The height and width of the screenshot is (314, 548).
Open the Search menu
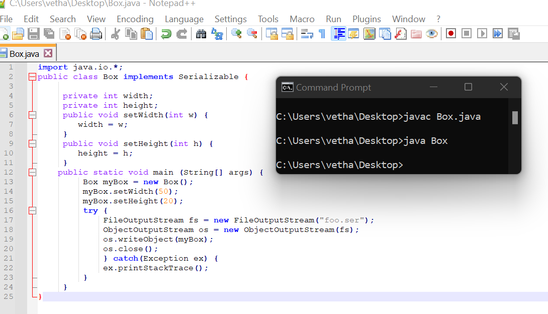(62, 19)
